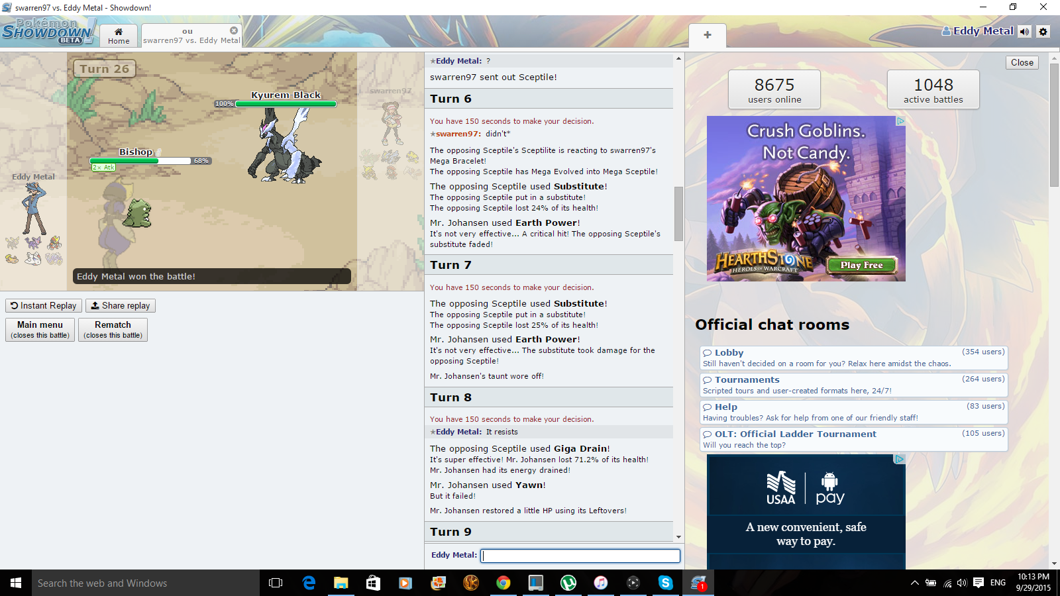Open File Explorer from taskbar

(341, 583)
